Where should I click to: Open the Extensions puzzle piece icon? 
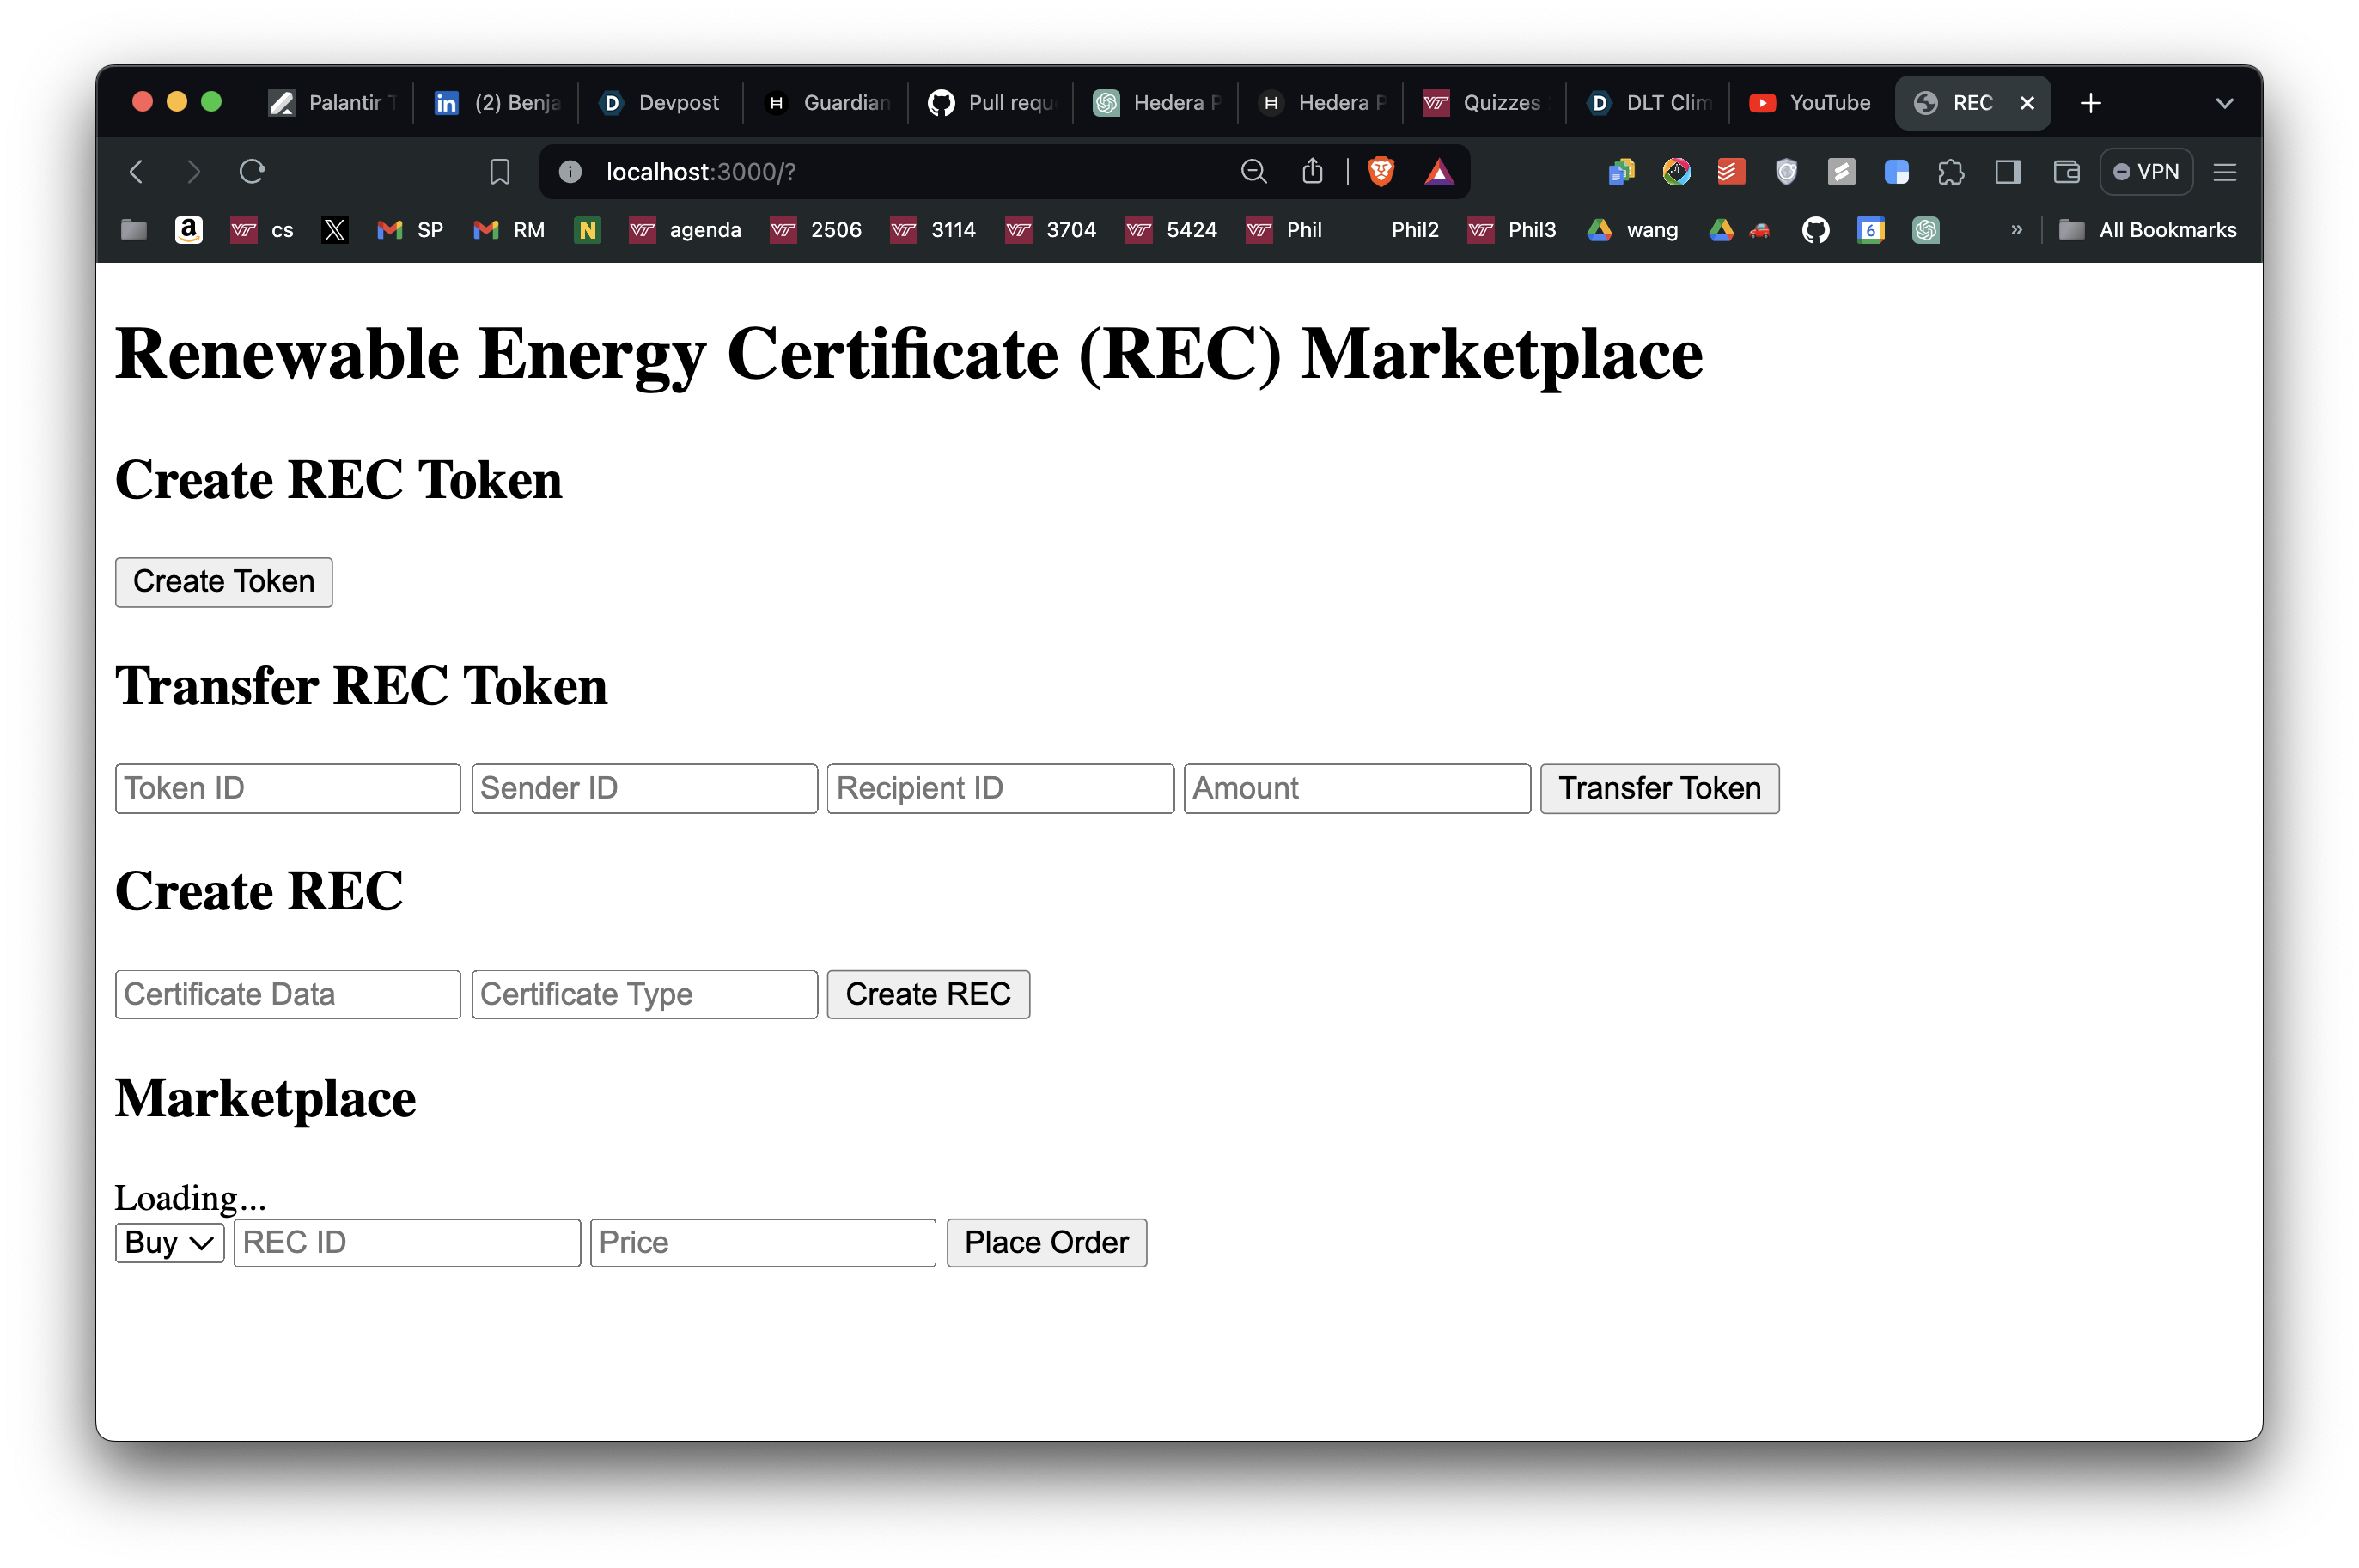click(1950, 172)
